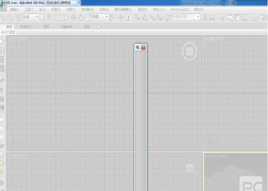The image size is (268, 191).
Task: Open the 帮助(H) menu
Action: [x=199, y=9]
